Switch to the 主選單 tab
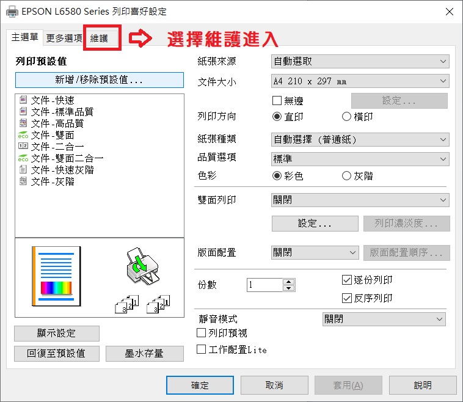Screen dimensions: 463x402 pos(25,37)
